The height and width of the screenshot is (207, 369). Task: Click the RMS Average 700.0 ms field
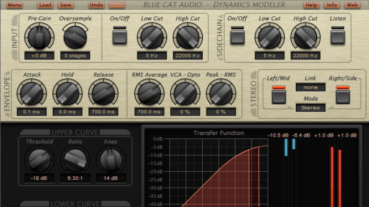pyautogui.click(x=149, y=112)
